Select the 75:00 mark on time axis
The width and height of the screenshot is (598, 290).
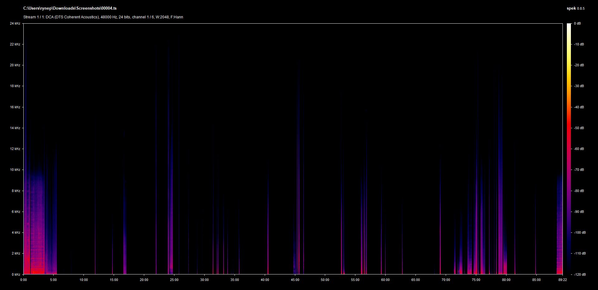click(476, 280)
